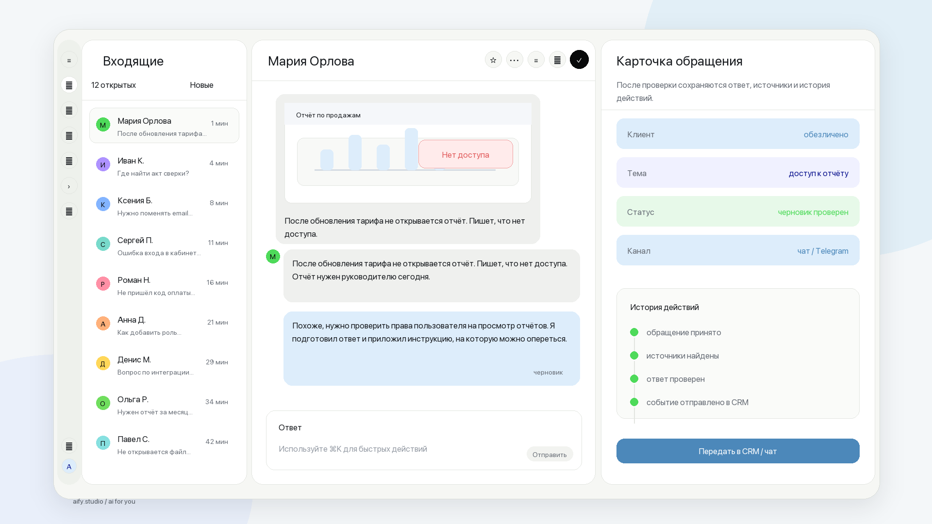Click the bottom sidebar list icon above avatar
The image size is (932, 524).
pos(69,446)
